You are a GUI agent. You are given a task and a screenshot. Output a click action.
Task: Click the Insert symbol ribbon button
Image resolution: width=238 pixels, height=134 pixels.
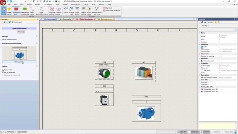coord(4,11)
